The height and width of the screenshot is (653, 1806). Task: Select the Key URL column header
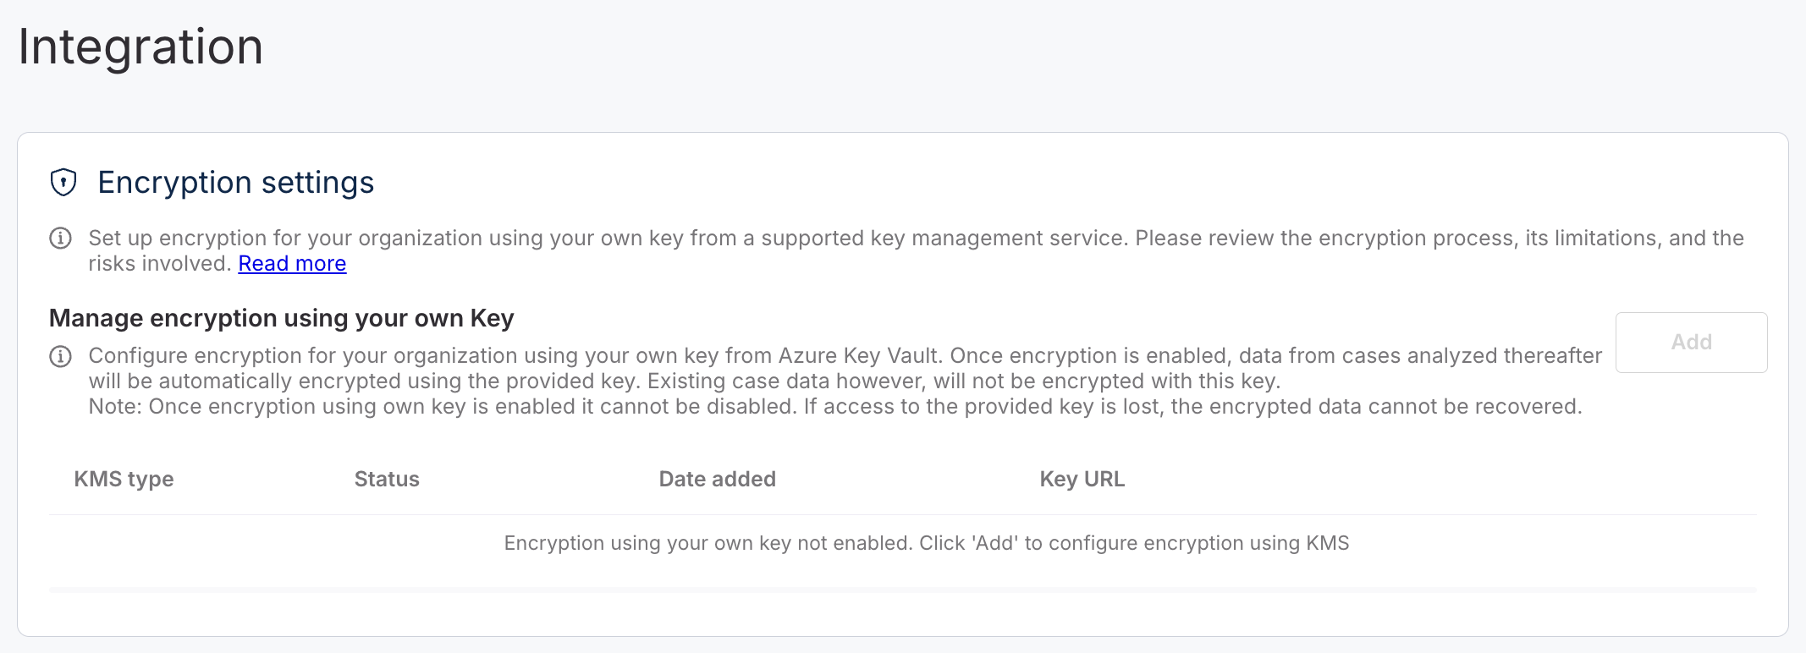pyautogui.click(x=1082, y=480)
